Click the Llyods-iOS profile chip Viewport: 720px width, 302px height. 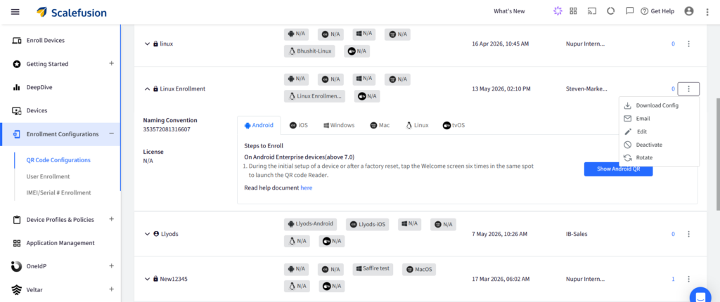click(x=367, y=225)
